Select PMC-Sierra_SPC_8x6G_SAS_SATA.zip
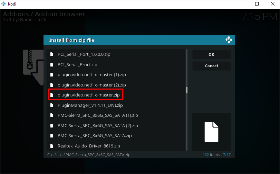The image size is (280, 174). pos(116,136)
